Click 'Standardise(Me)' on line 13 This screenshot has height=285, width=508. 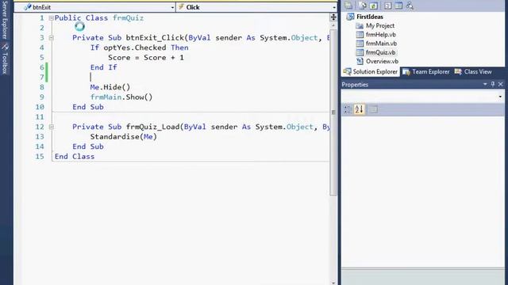(124, 137)
